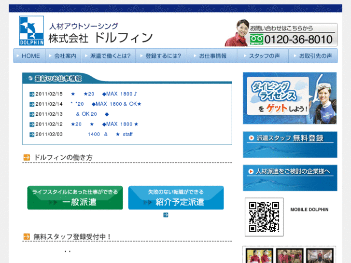Image resolution: width=351 pixels, height=263 pixels.
Task: Click small arrow icon below 紹介予定派遣 button
Action: point(166,215)
